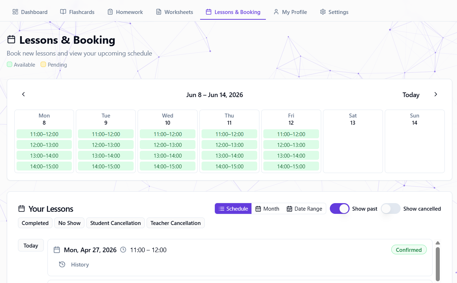Image resolution: width=457 pixels, height=283 pixels.
Task: Turn off the Show past toggle
Action: pyautogui.click(x=340, y=208)
